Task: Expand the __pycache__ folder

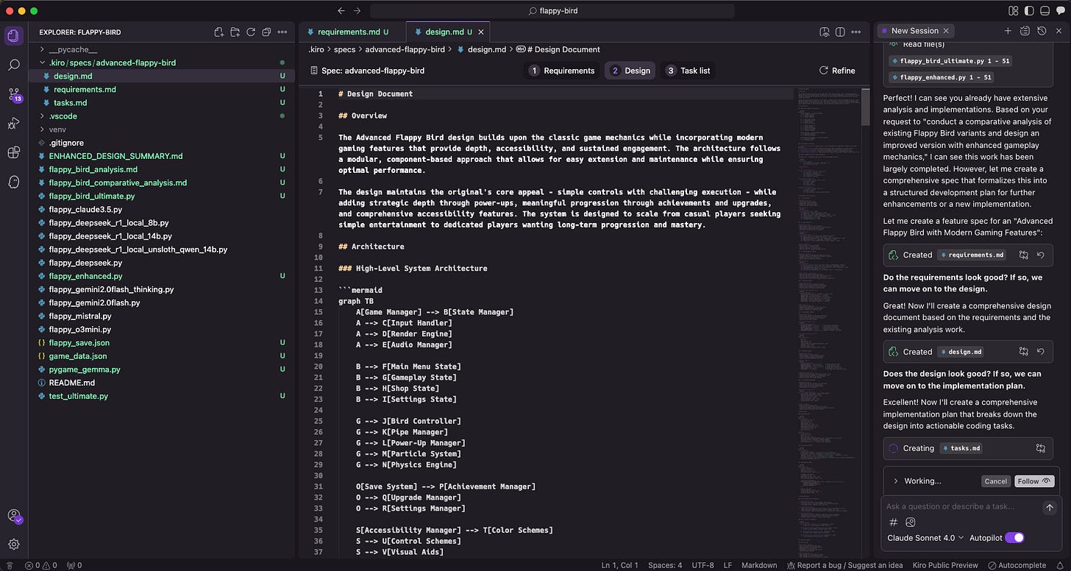Action: pos(72,49)
